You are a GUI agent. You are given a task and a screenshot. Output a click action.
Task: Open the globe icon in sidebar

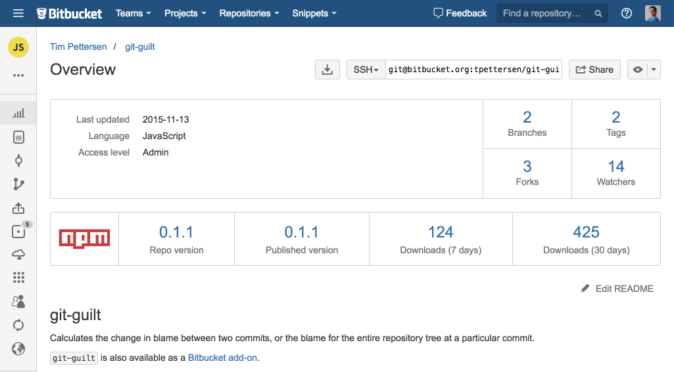point(18,349)
